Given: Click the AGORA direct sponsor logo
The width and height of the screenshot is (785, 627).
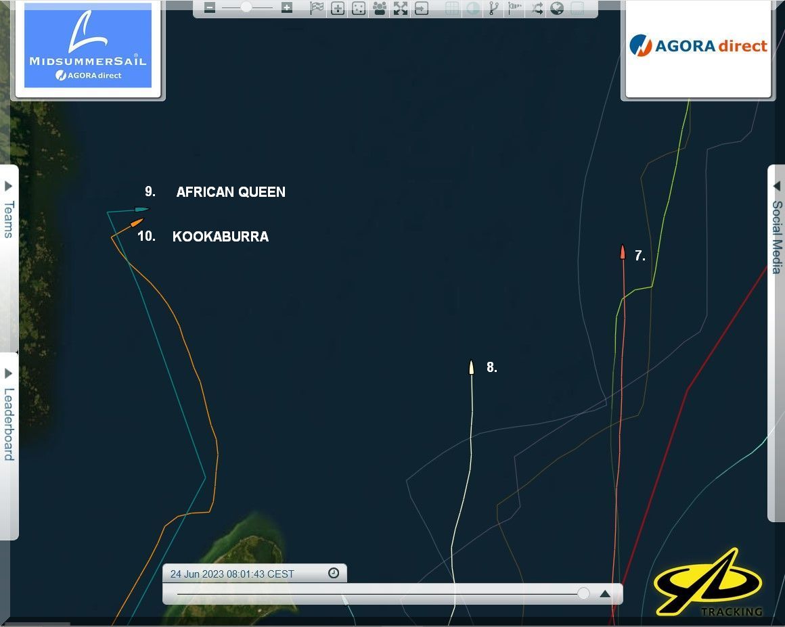Looking at the screenshot, I should pyautogui.click(x=698, y=46).
